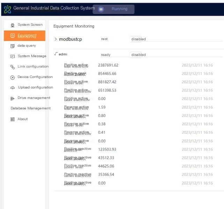Click the System Screen webcam icon
The image size is (224, 209).
pos(13,25)
